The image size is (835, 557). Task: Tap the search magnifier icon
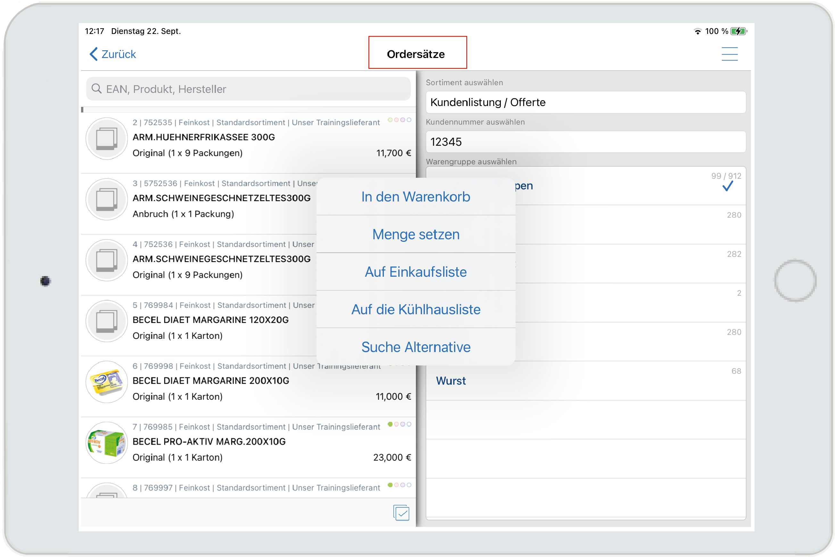click(x=96, y=88)
